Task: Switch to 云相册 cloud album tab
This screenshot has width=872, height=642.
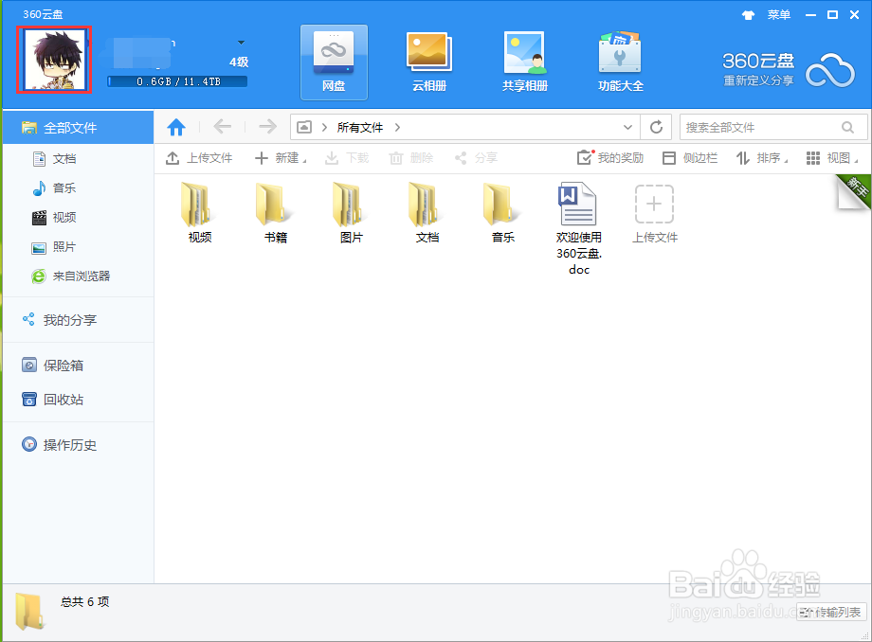Action: [x=429, y=62]
